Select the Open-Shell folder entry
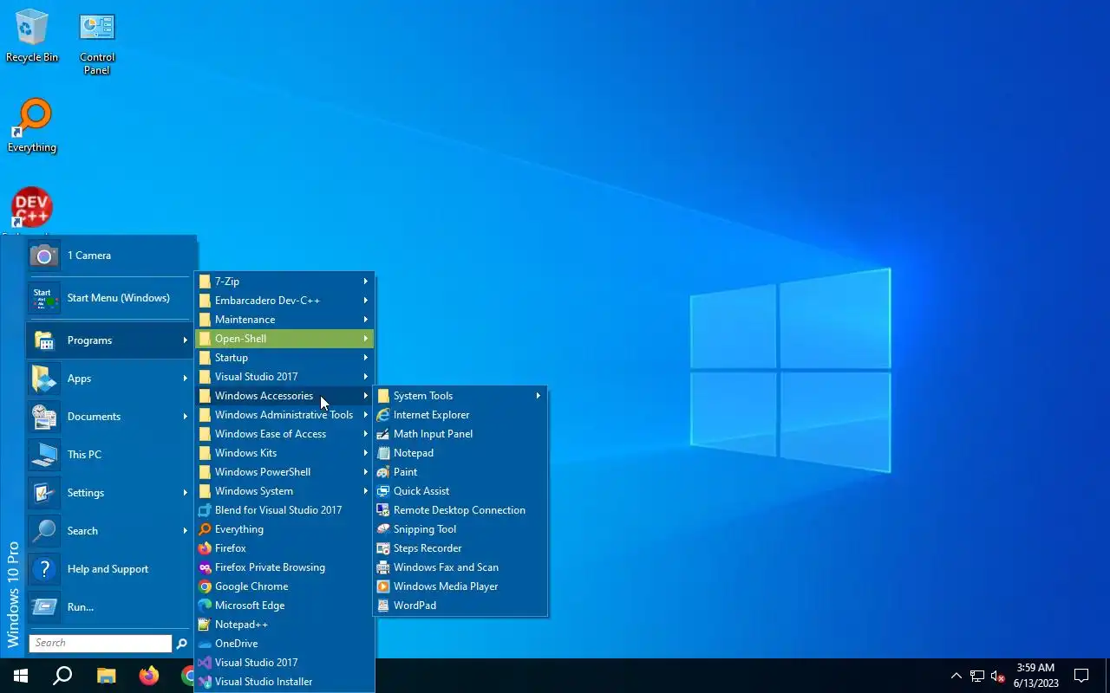 coord(284,339)
